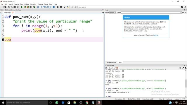
Task: Open Help pane options icon
Action: [186, 13]
